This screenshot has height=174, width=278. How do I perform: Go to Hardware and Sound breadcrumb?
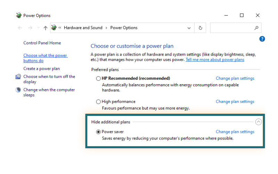coord(83,28)
